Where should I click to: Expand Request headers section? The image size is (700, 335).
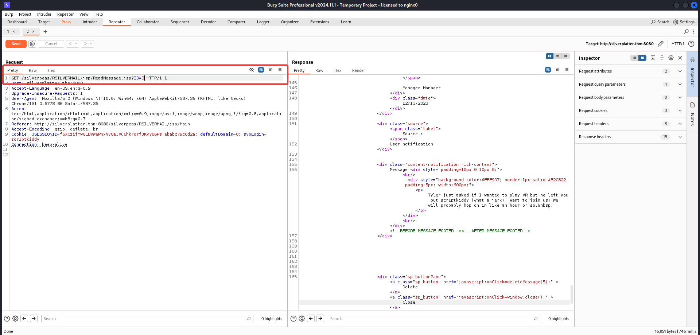pos(630,124)
